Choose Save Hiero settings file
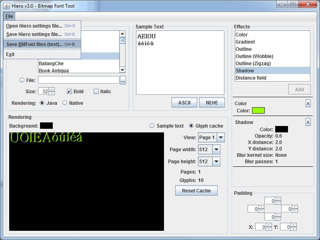The width and height of the screenshot is (320, 240). [x=42, y=34]
